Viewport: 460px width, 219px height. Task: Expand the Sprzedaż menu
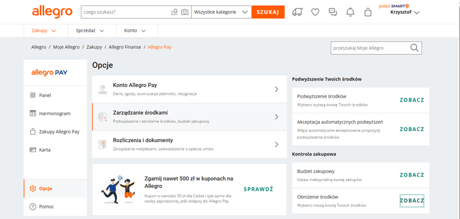pyautogui.click(x=90, y=30)
